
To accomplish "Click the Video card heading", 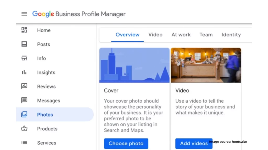I will coord(182,90).
